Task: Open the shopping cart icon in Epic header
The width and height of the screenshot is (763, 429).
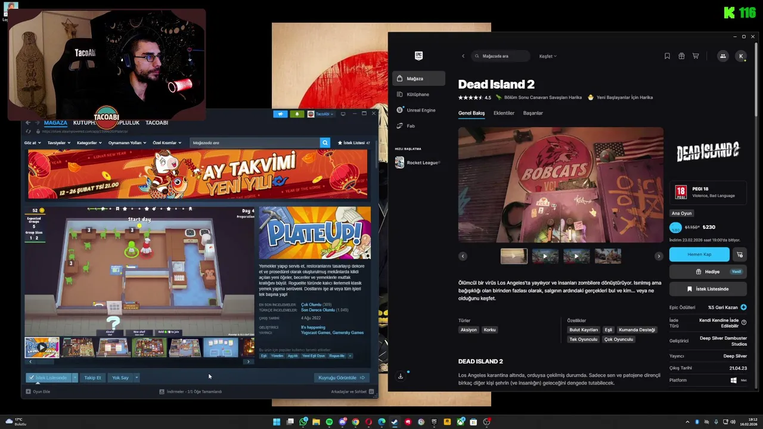Action: click(696, 56)
